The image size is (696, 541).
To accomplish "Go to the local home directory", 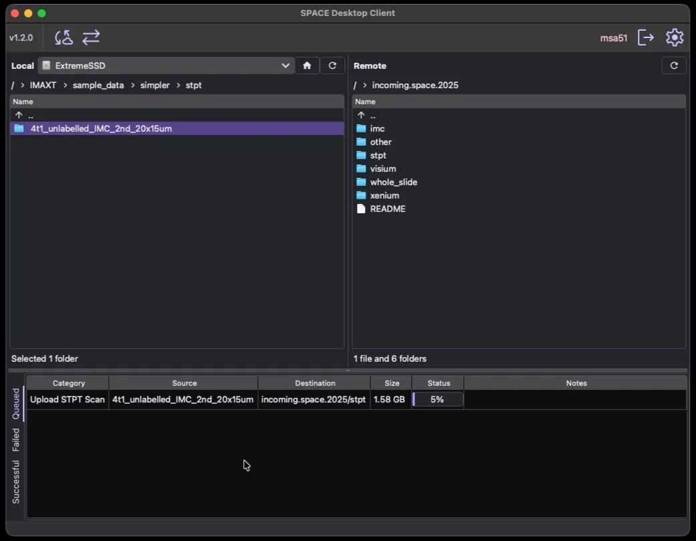I will point(307,66).
